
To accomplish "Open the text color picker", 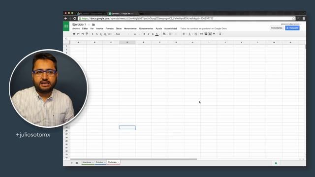I will [157, 34].
